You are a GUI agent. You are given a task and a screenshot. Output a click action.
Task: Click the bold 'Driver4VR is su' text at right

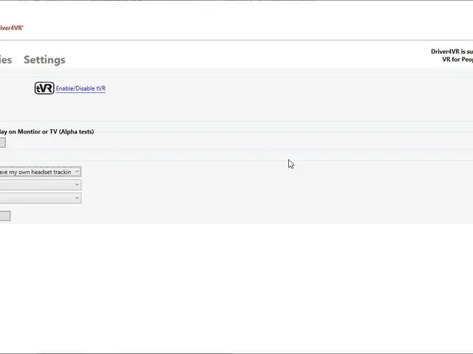pos(452,52)
